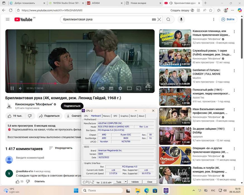244x195 pixels.
Task: Go back in the browser
Action: pyautogui.click(x=4, y=10)
